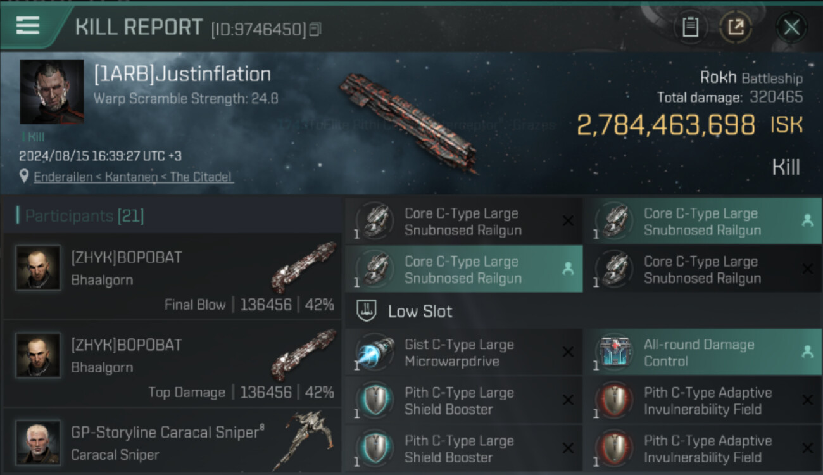This screenshot has height=475, width=823.
Task: Click the top-left Core C-Type Large Snubnosed Railgun
Action: [462, 222]
